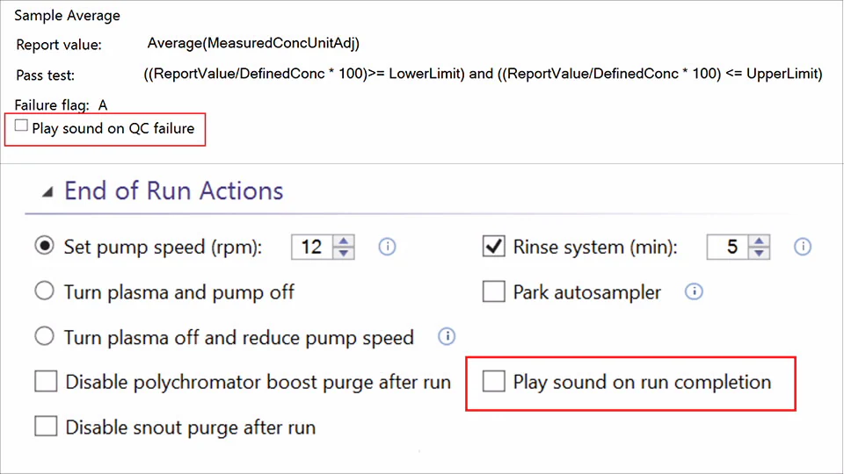Increase pump speed with up arrow
844x474 pixels.
click(x=345, y=241)
